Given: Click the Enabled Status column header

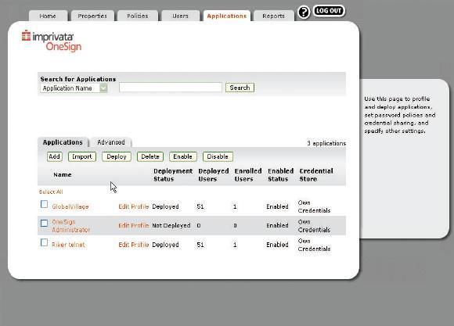Looking at the screenshot, I should point(280,175).
